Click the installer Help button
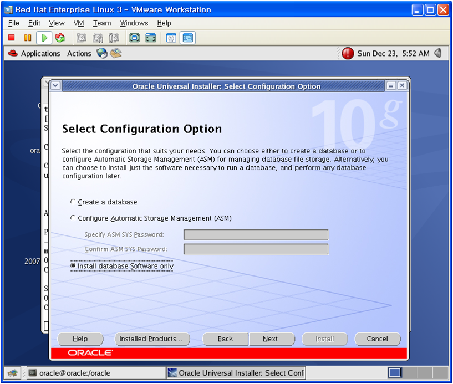This screenshot has height=384, width=453. [80, 339]
